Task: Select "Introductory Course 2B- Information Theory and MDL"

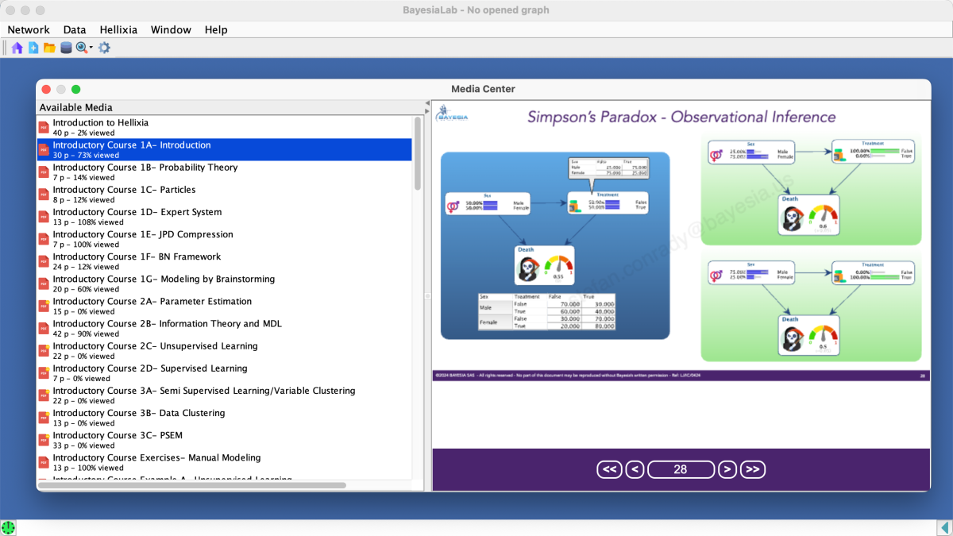Action: coord(225,327)
